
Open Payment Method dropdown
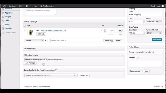point(154,33)
